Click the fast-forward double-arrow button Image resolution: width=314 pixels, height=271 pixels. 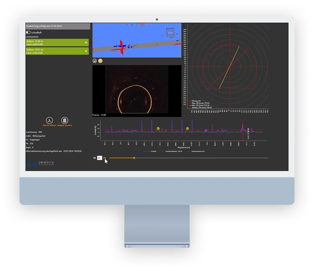pyautogui.click(x=105, y=158)
